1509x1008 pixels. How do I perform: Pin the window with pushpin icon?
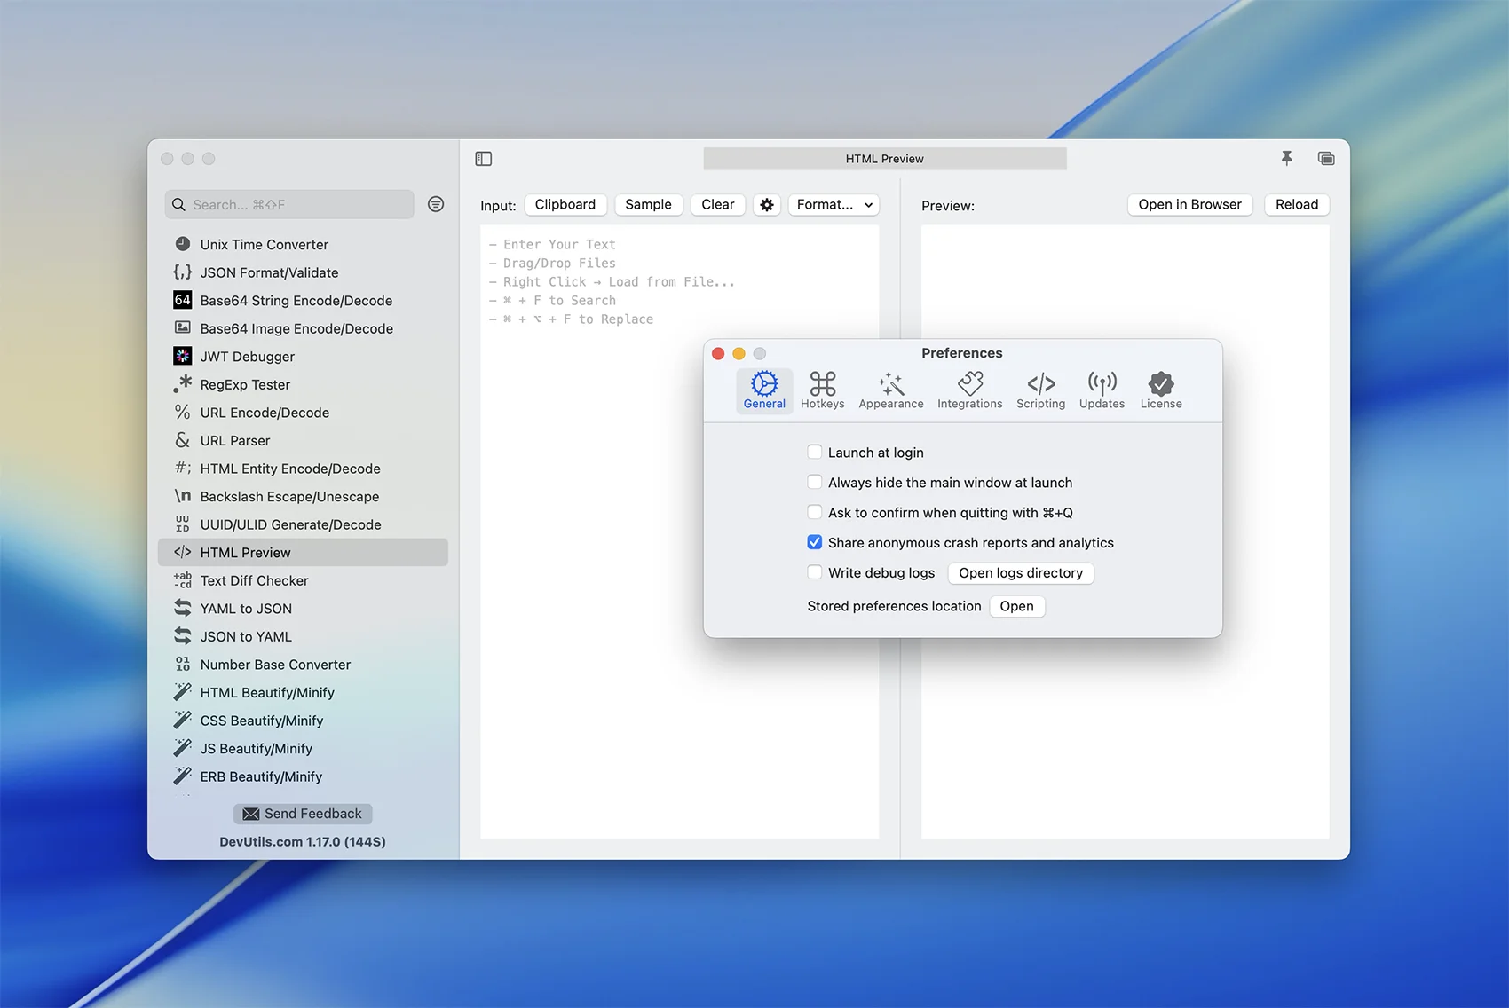click(x=1286, y=158)
